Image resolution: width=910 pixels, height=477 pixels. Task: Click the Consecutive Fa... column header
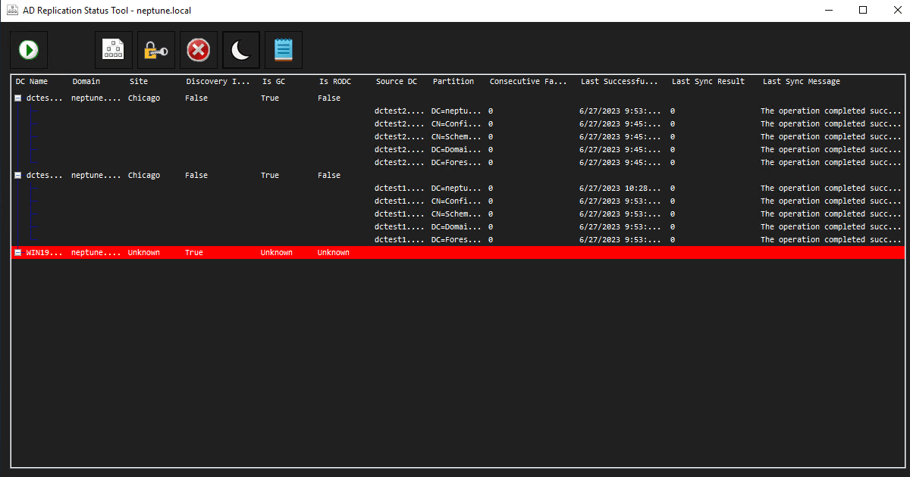[529, 82]
